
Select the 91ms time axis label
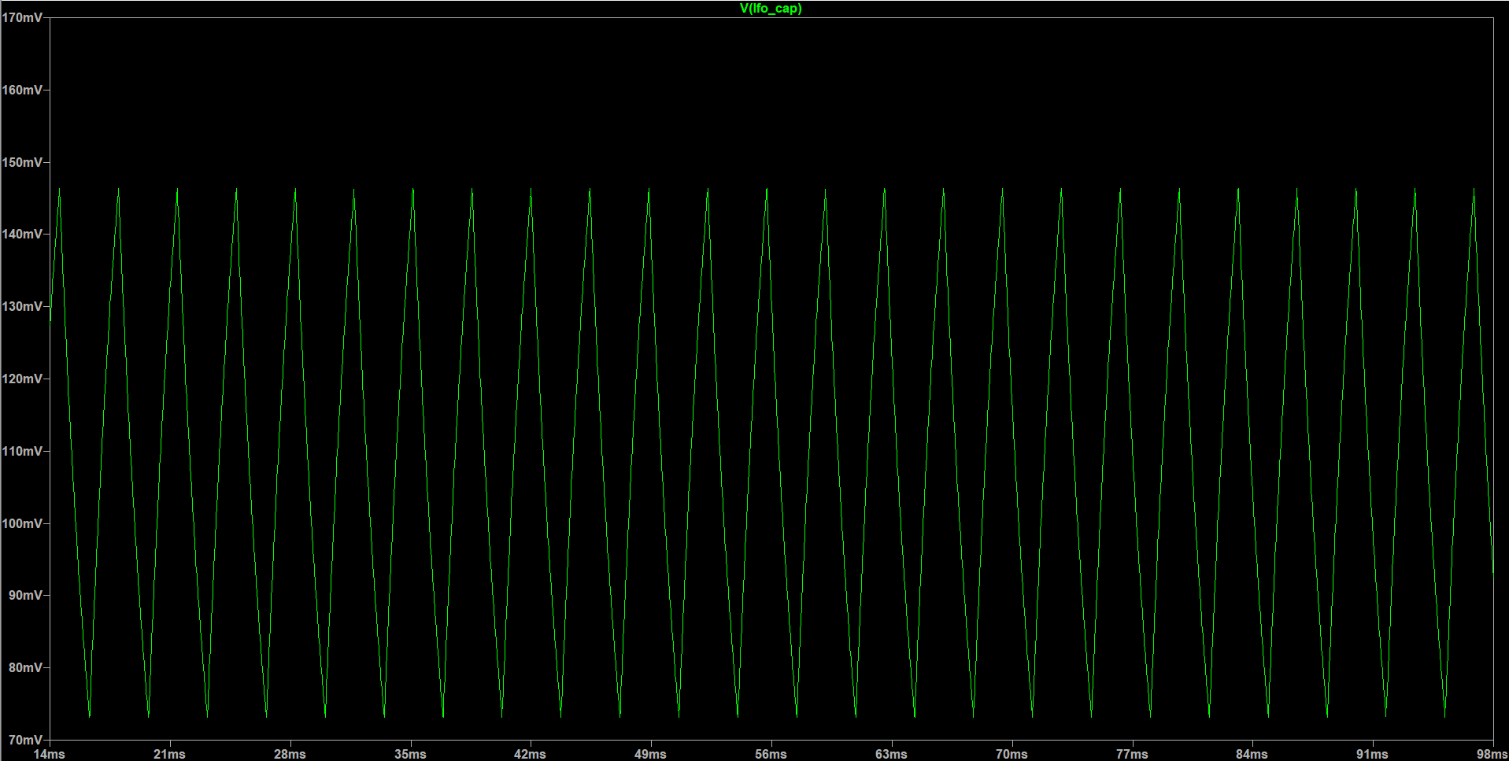(1373, 754)
